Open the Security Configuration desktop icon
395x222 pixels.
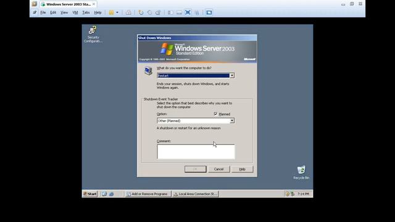(93, 35)
